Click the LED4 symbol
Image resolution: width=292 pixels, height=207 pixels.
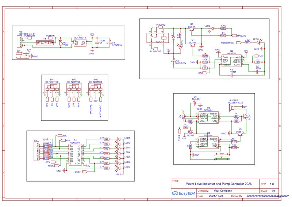pyautogui.click(x=119, y=154)
